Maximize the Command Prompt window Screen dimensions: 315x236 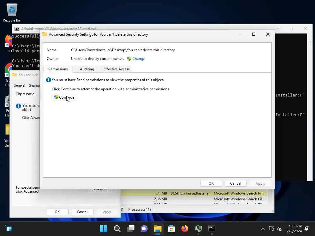[291, 29]
